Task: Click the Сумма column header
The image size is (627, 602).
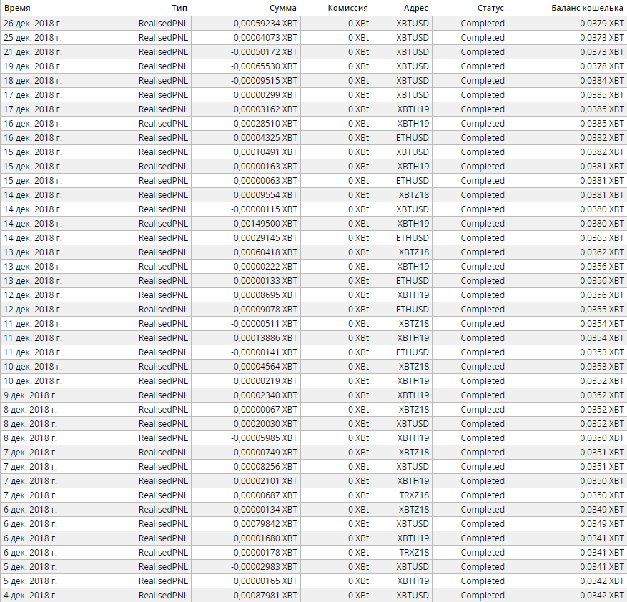Action: 282,8
